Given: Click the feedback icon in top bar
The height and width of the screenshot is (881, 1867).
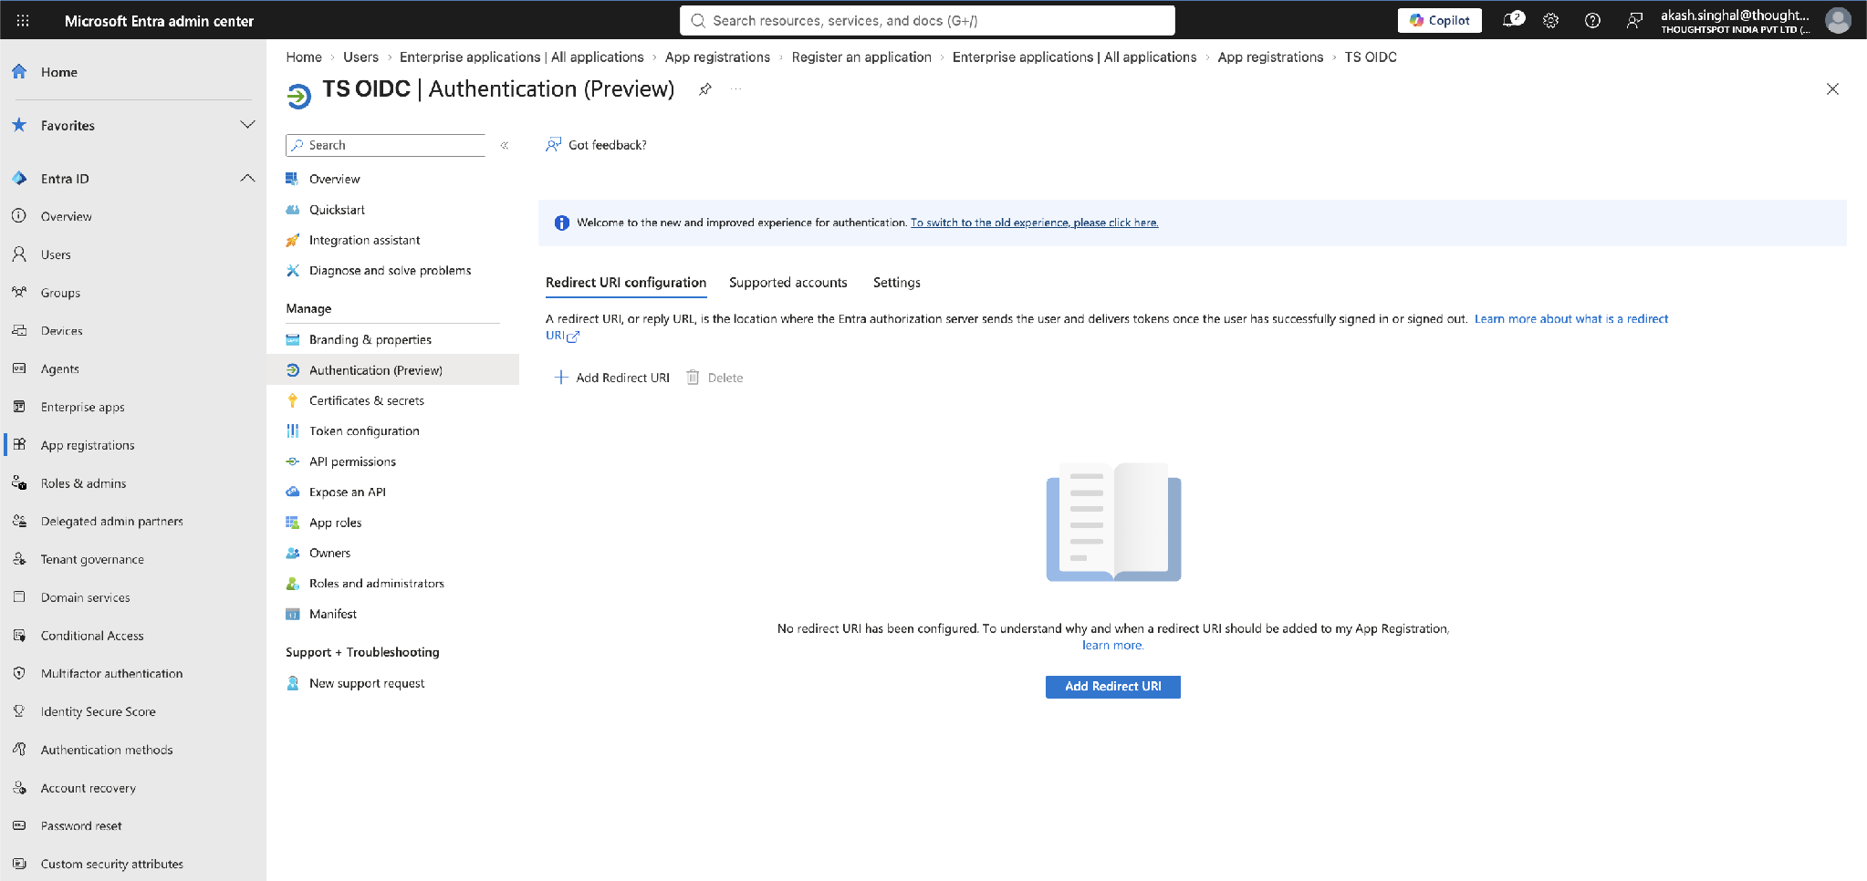Looking at the screenshot, I should (x=1634, y=20).
